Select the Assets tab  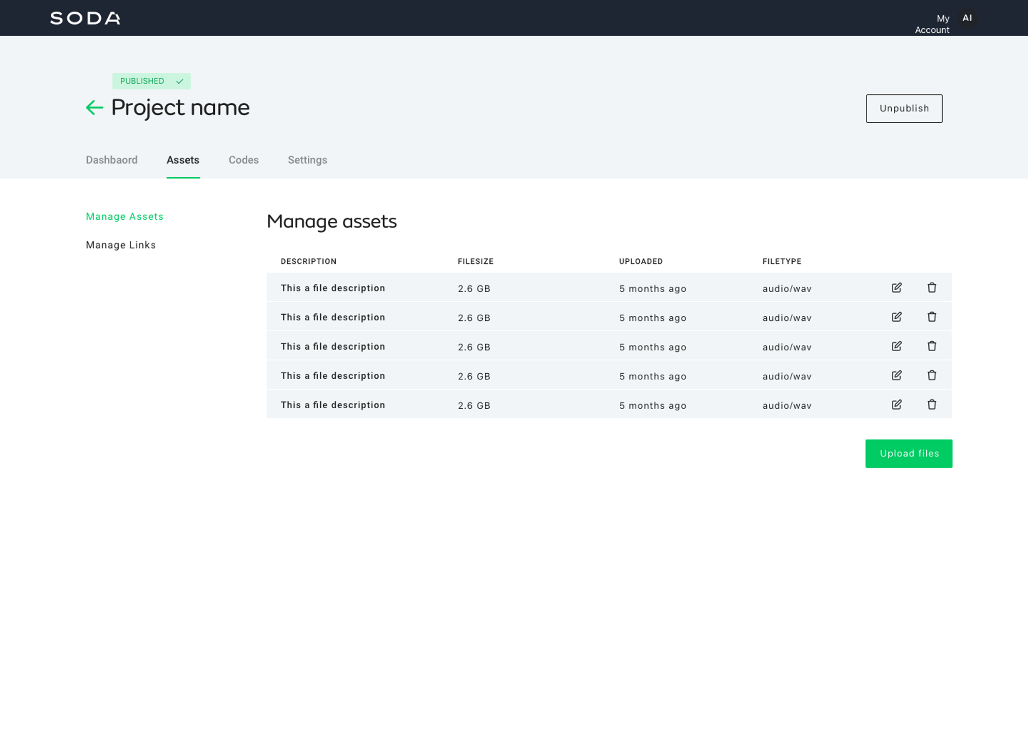point(183,160)
